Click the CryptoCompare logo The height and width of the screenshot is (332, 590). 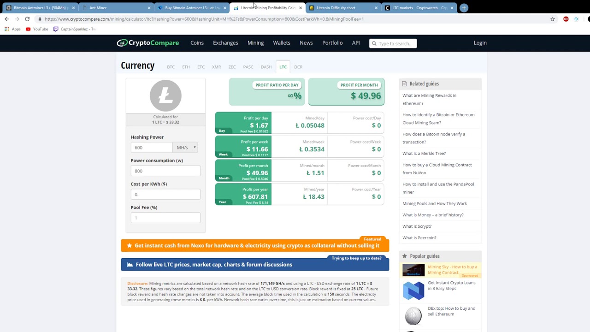coord(147,43)
